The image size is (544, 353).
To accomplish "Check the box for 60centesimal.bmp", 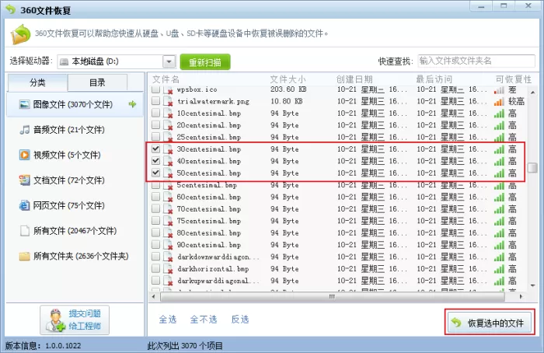I will (x=155, y=197).
